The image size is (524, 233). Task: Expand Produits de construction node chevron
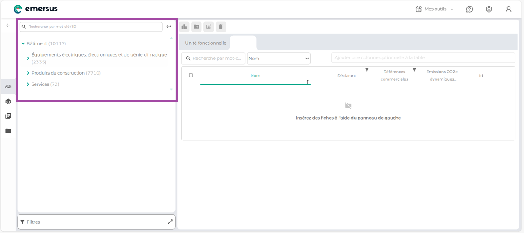(x=28, y=73)
